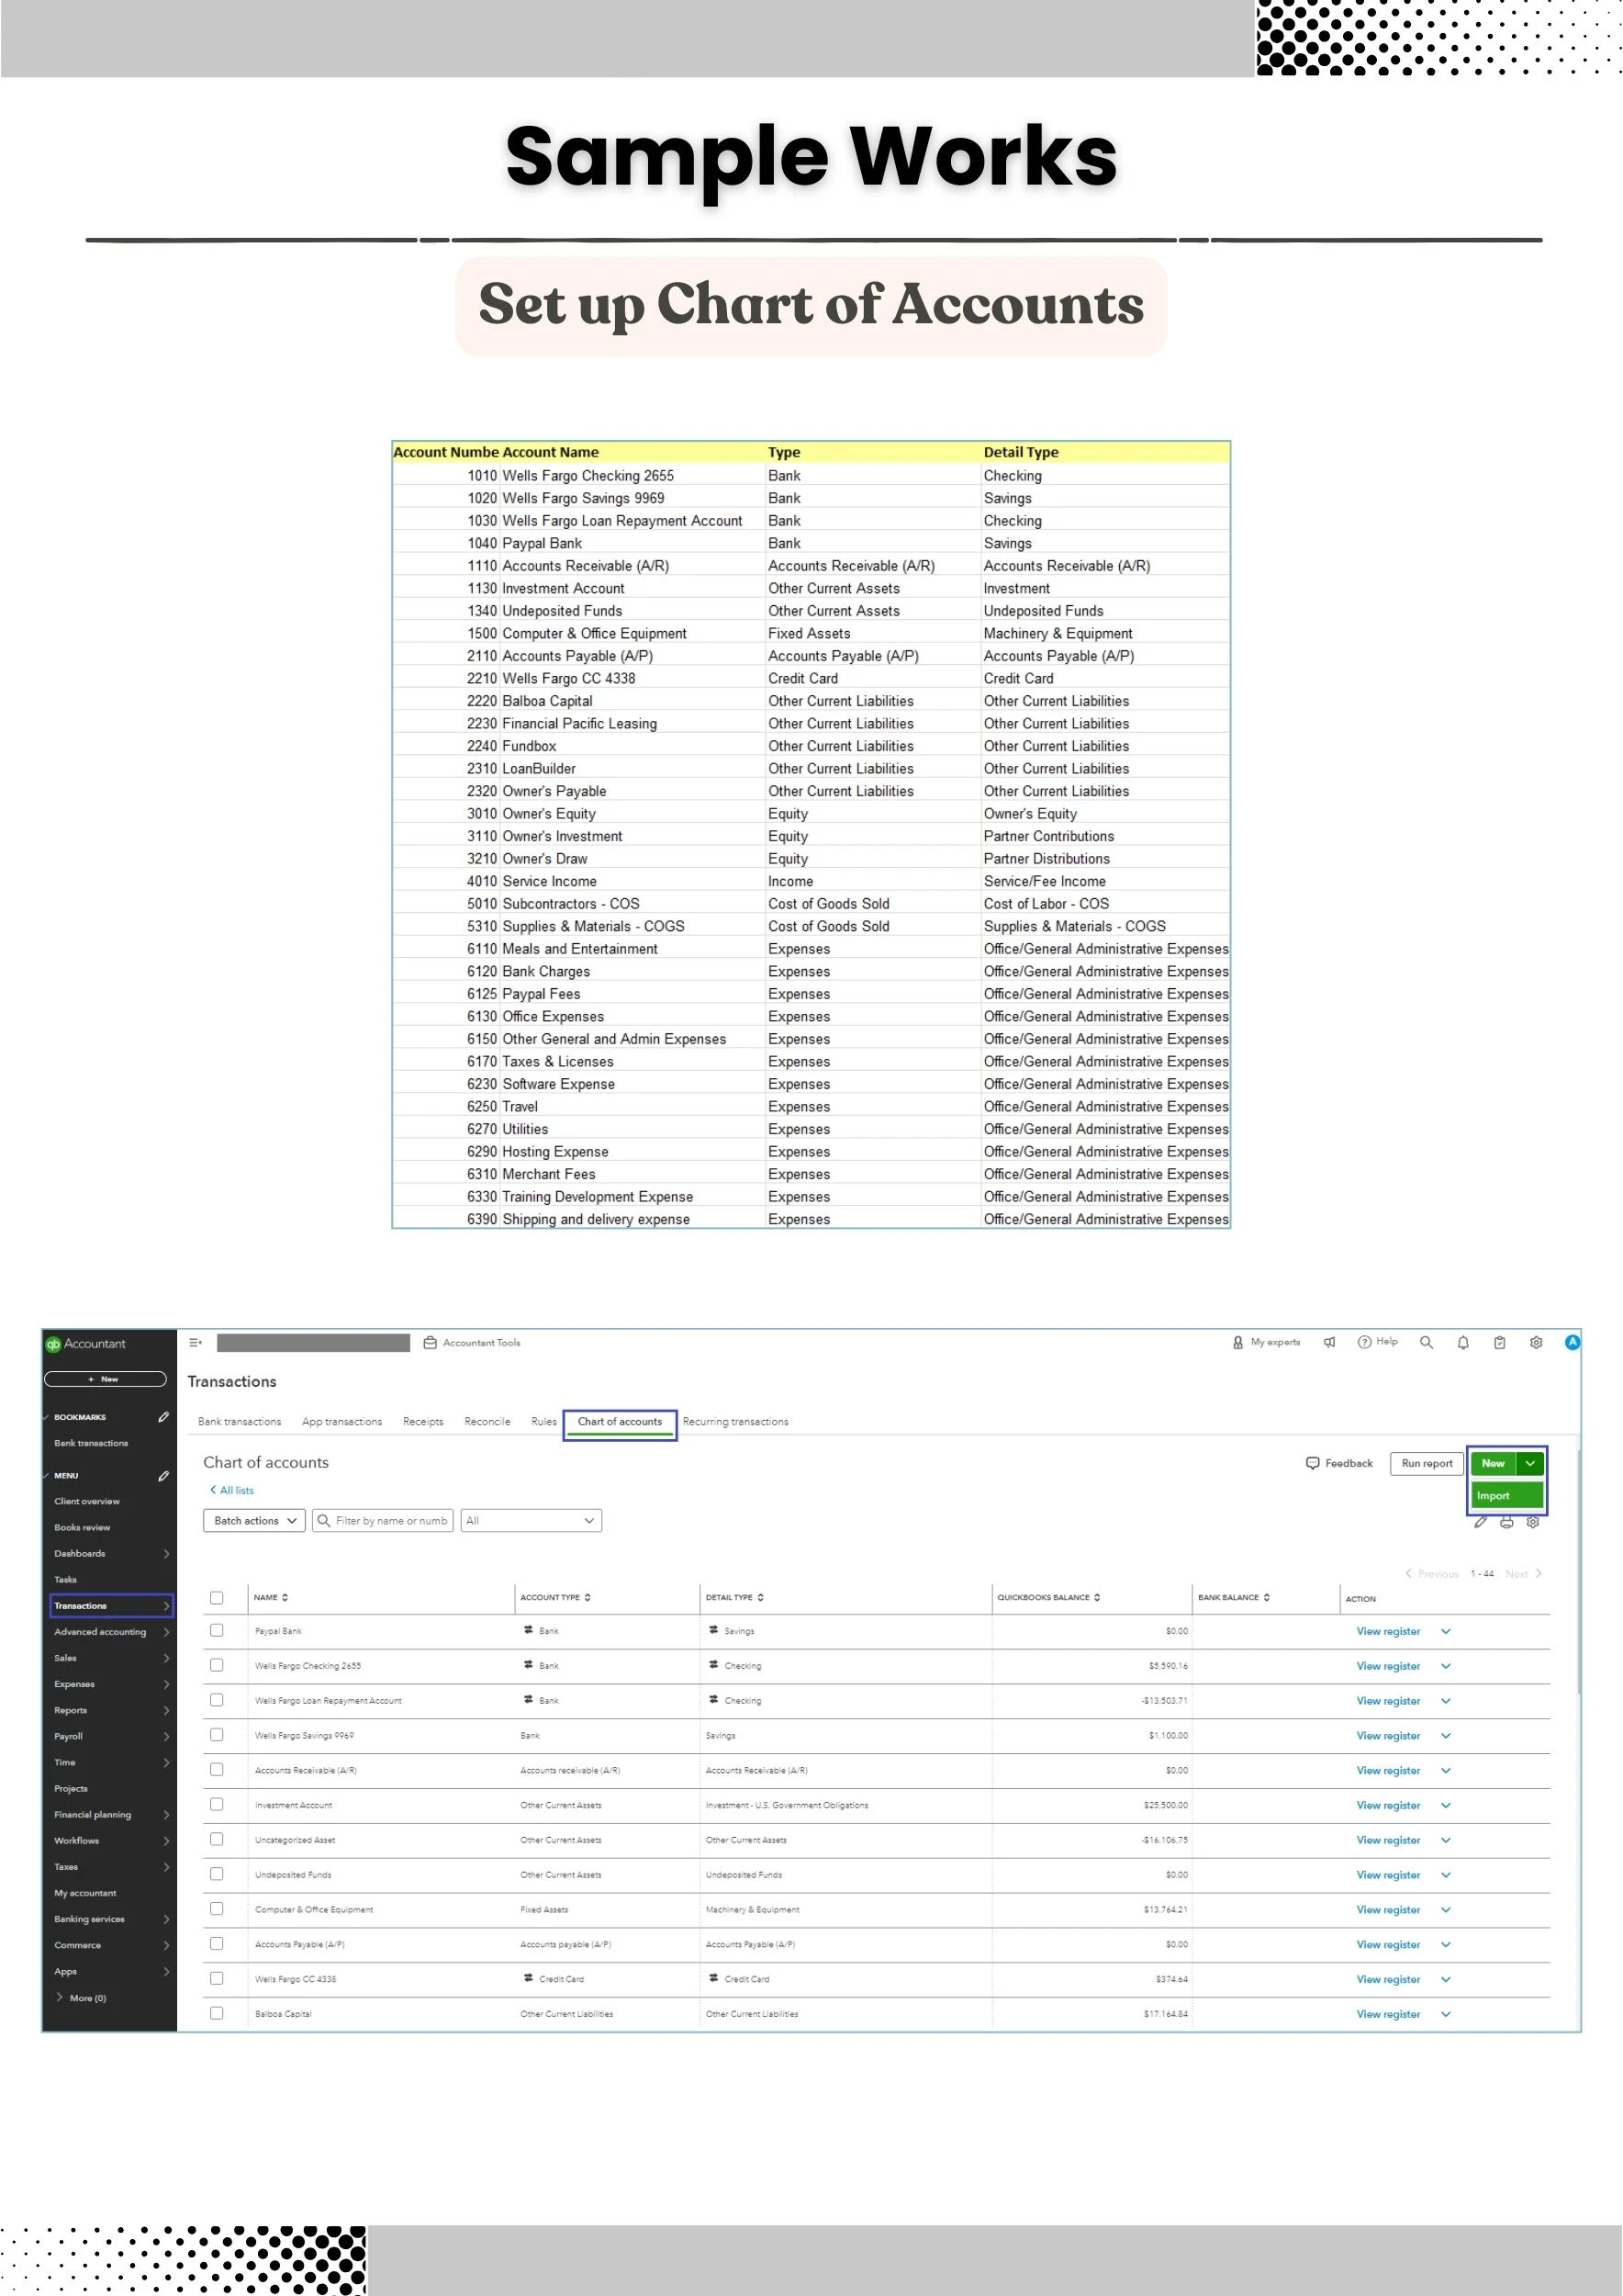Sort by QuickBooks Balance column
Screen dimensions: 1623x2296
[x=1048, y=1597]
